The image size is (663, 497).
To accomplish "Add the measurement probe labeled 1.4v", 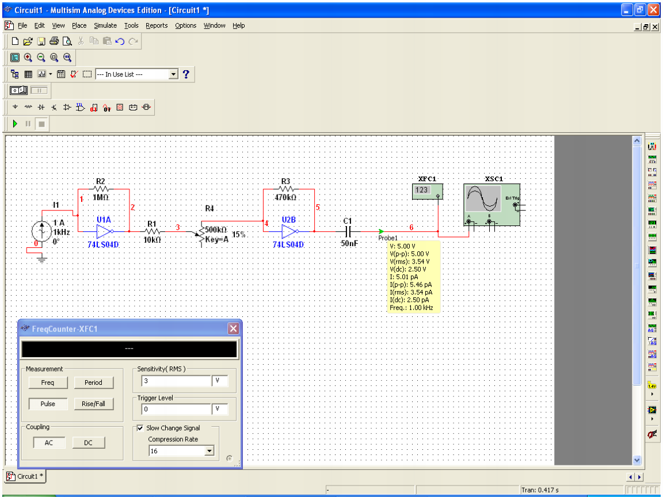I will [652, 385].
